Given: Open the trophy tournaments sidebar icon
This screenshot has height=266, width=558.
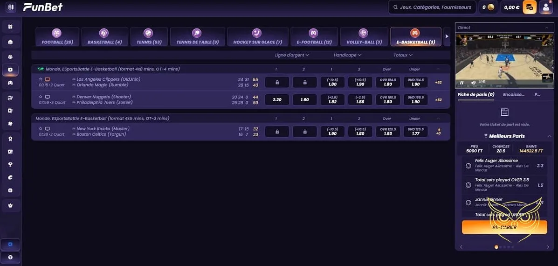Looking at the screenshot, I should tap(10, 165).
